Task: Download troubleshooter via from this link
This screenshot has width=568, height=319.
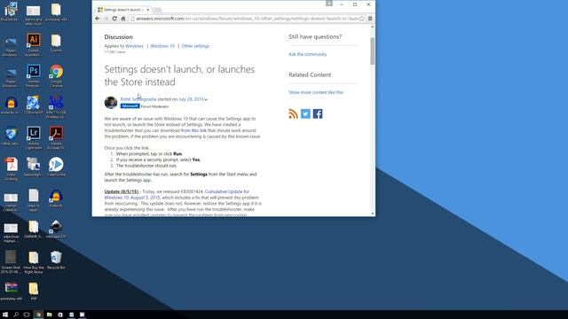Action: click(193, 130)
